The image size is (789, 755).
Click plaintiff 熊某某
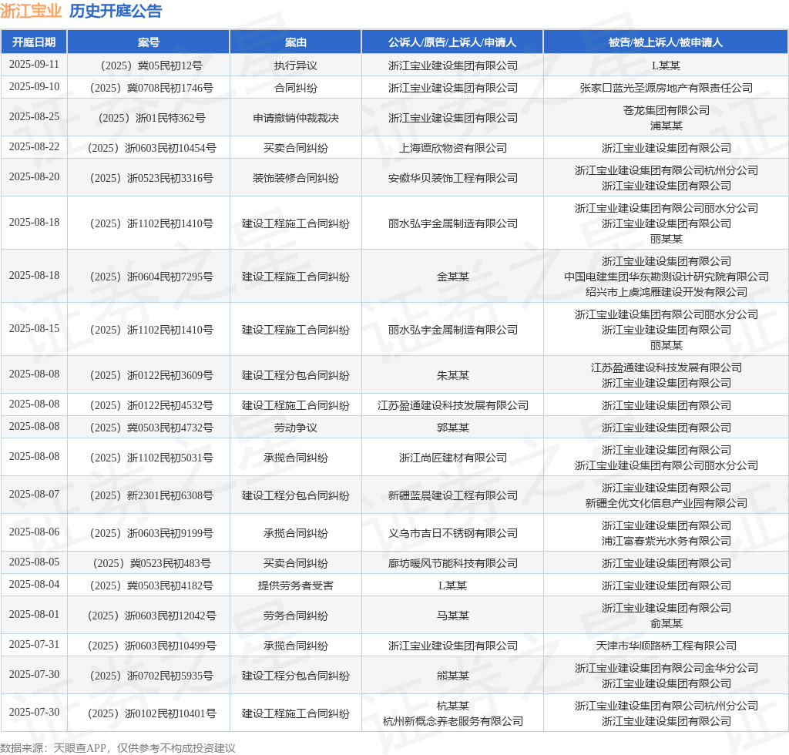[453, 676]
